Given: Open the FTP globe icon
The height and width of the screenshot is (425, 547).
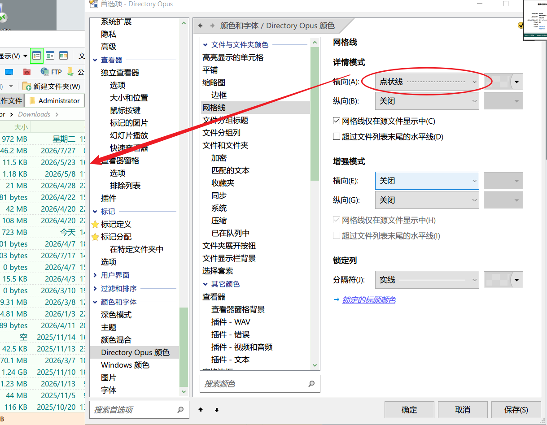Looking at the screenshot, I should 45,72.
